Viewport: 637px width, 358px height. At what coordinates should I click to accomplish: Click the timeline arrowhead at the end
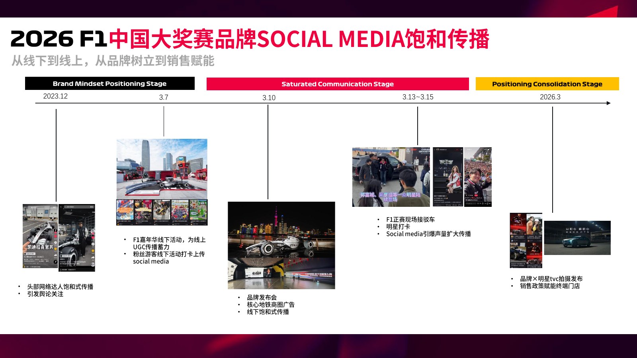pos(608,103)
